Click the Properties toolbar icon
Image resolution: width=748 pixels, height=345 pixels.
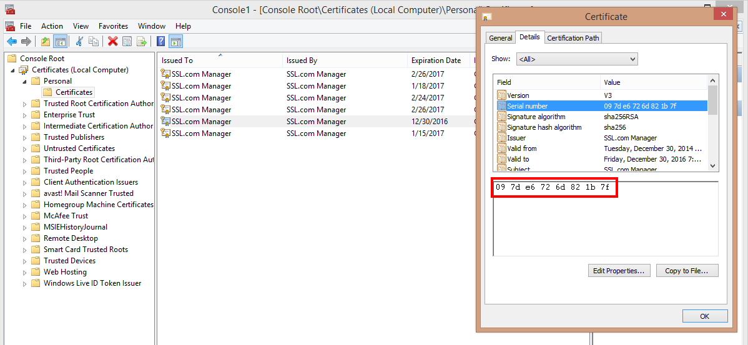click(x=127, y=41)
